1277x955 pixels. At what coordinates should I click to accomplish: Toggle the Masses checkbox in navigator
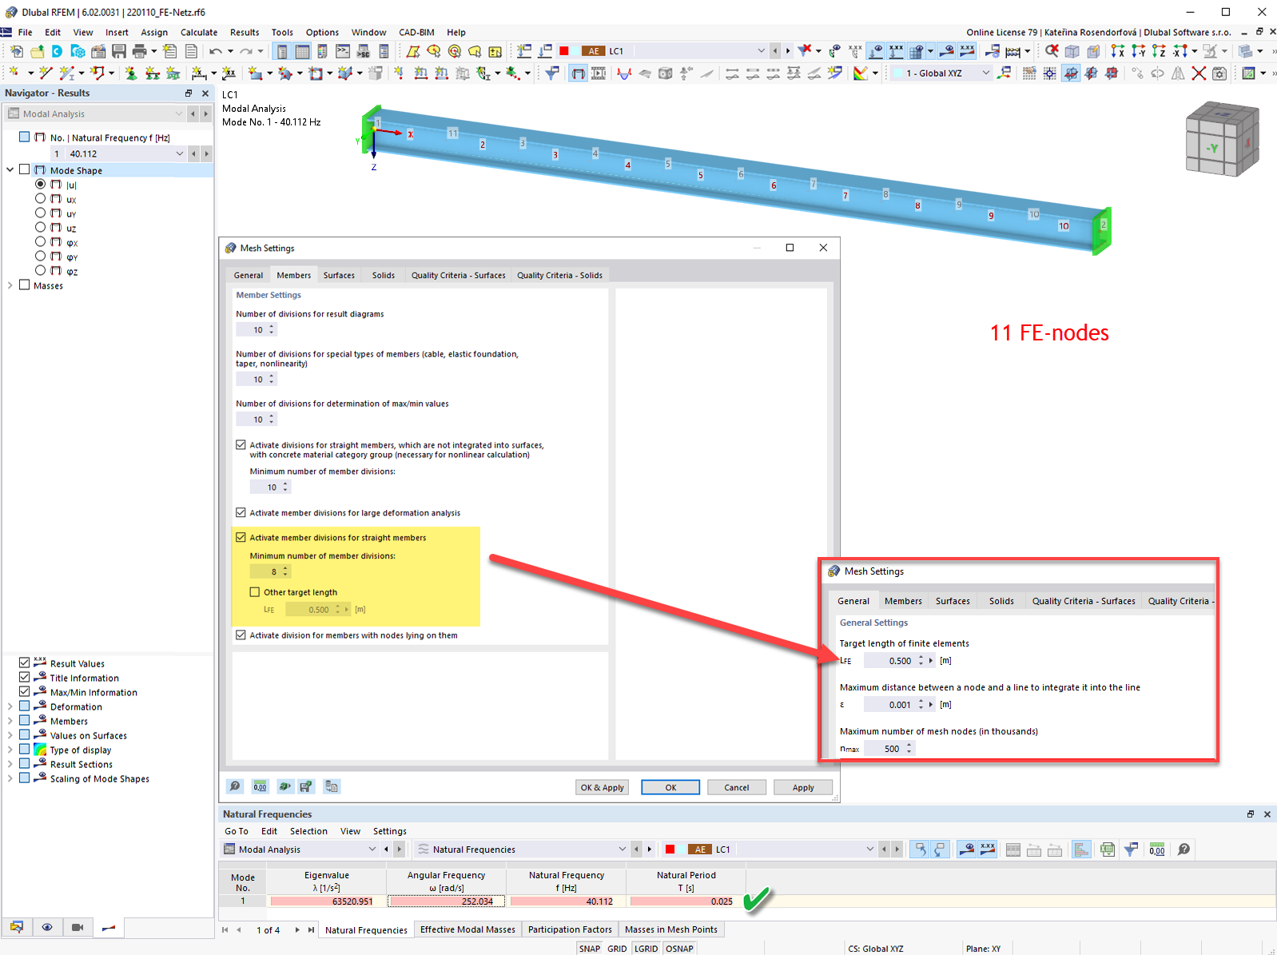[x=25, y=285]
